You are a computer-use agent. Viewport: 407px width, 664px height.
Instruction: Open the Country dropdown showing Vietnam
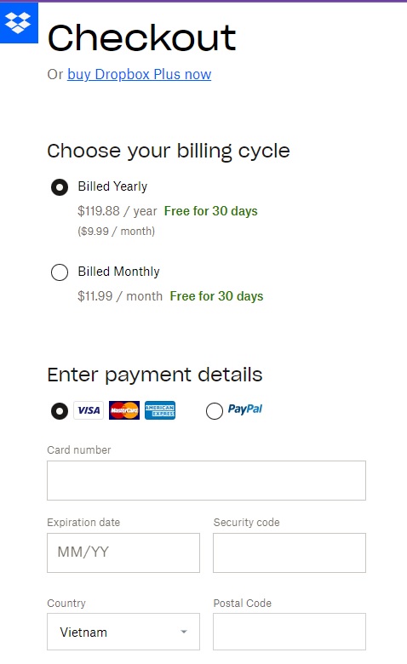point(123,632)
